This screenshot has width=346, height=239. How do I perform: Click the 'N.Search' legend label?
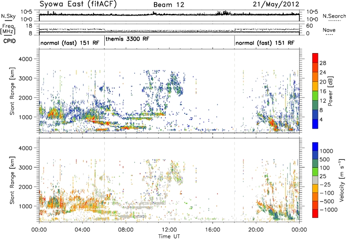click(x=334, y=16)
